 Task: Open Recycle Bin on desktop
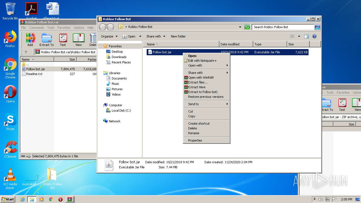(10, 11)
